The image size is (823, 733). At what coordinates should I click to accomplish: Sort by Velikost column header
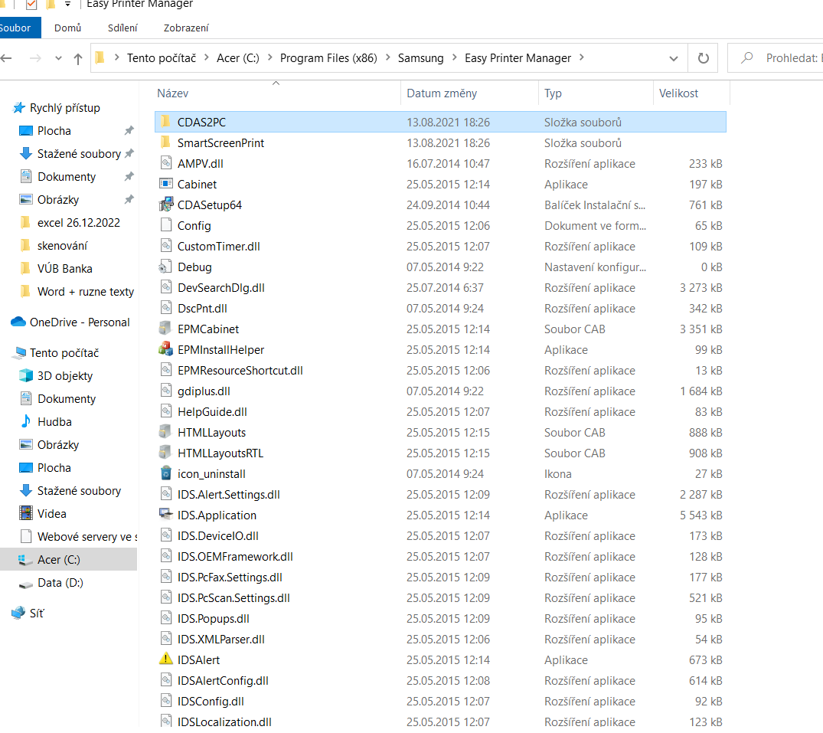[x=678, y=93]
